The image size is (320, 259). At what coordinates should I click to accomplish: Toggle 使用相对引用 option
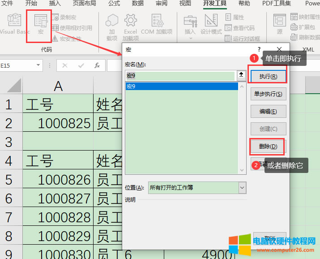72,28
